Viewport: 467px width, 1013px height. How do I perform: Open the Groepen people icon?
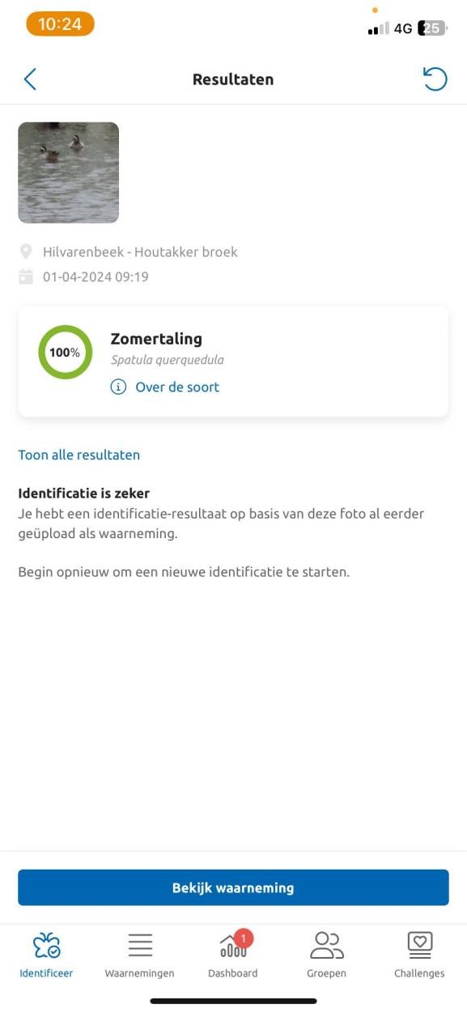(x=326, y=945)
